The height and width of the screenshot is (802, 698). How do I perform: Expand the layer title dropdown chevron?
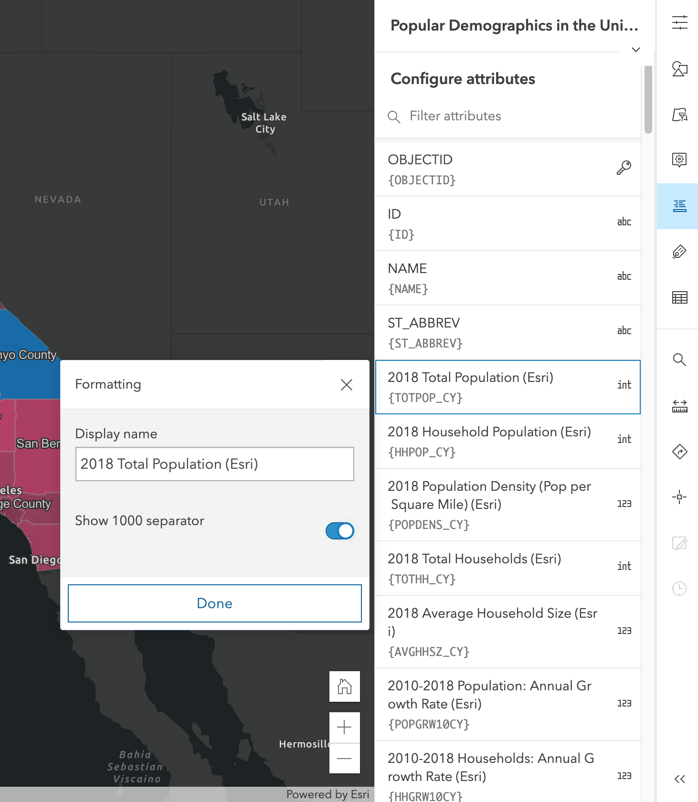click(636, 50)
